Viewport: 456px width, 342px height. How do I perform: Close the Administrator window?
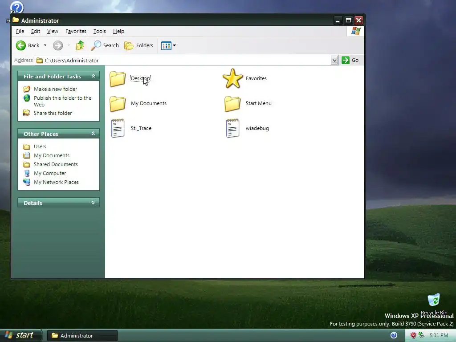click(358, 20)
